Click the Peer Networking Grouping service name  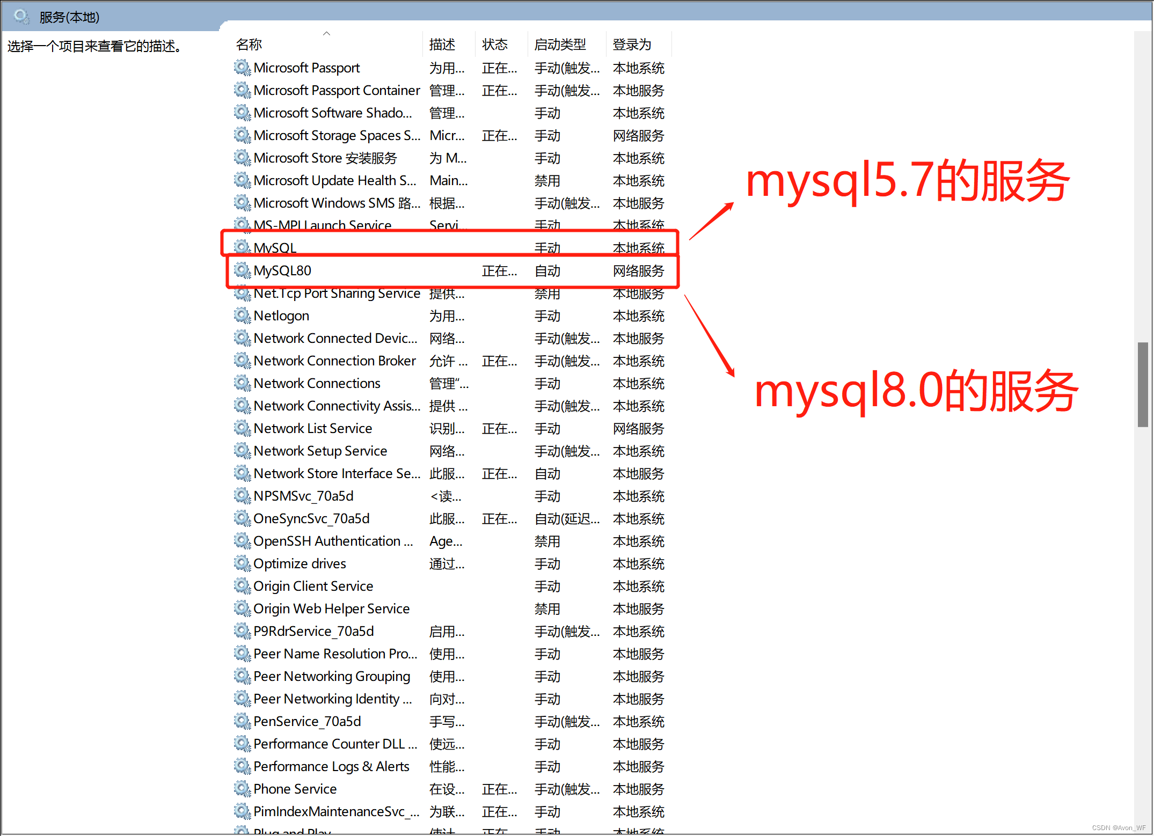(x=331, y=676)
